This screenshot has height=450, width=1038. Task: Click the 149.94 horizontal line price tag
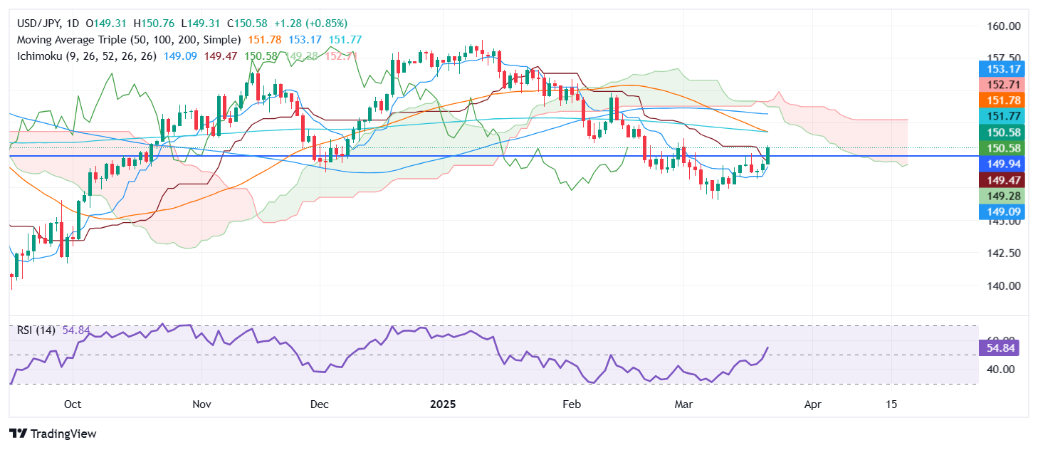tap(1001, 166)
